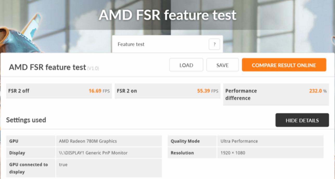Select the AMD Radeon 780M Graphics value
The image size is (335, 179).
coord(88,141)
